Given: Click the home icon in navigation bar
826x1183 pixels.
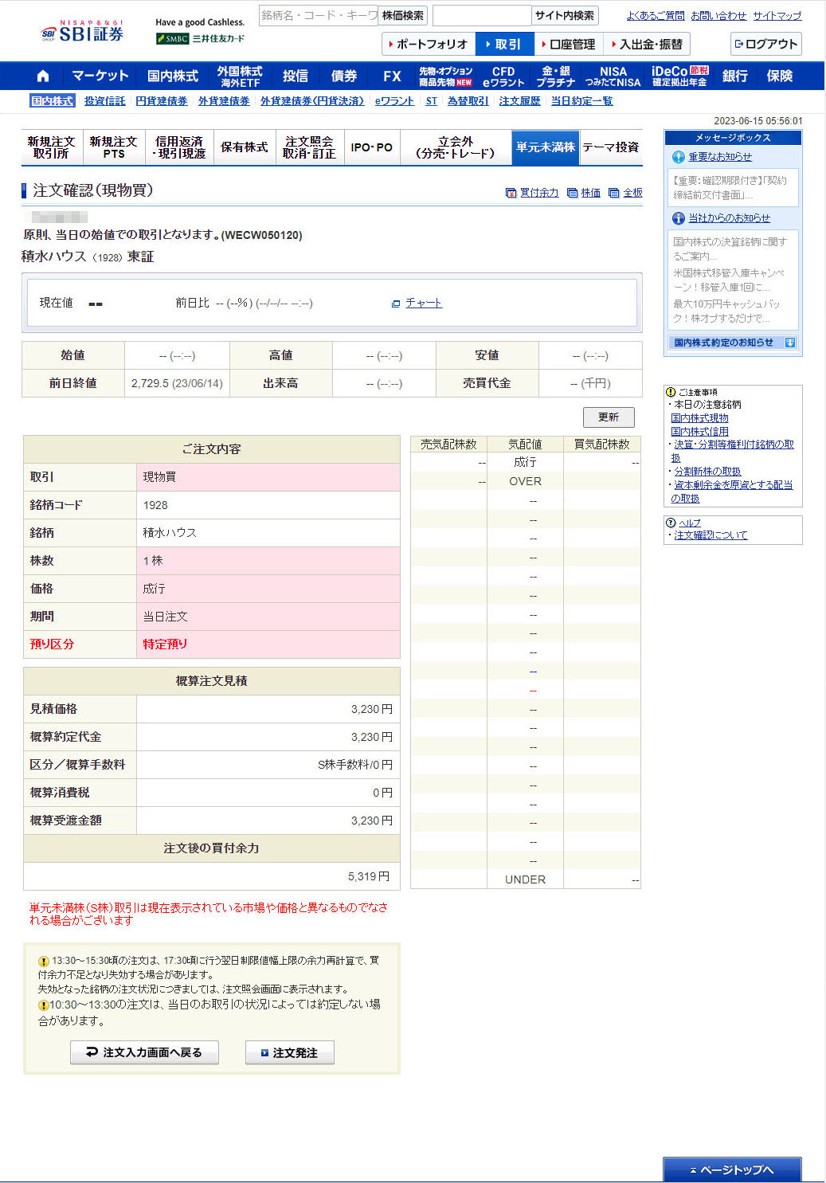Looking at the screenshot, I should tap(43, 76).
